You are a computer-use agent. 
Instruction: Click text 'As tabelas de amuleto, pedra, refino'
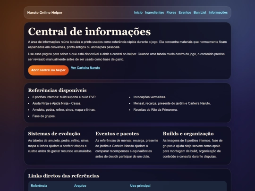[60, 146]
